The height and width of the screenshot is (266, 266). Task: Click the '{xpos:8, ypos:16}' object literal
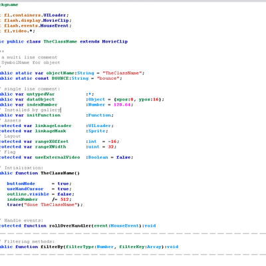138,99
